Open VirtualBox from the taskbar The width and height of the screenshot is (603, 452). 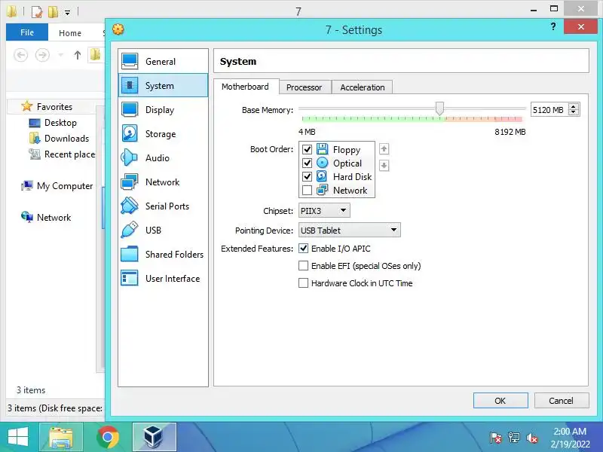[155, 437]
